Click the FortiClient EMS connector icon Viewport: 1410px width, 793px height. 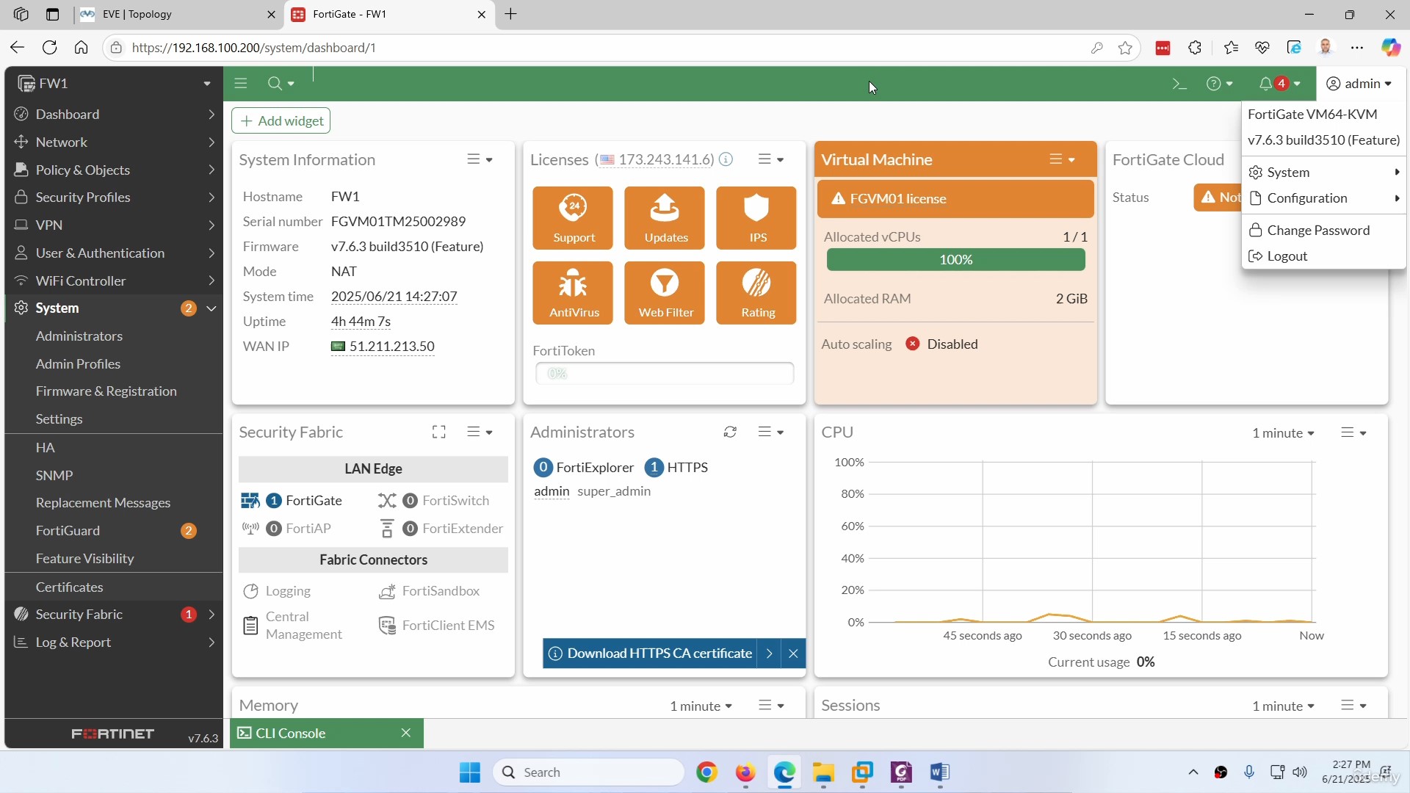point(387,626)
